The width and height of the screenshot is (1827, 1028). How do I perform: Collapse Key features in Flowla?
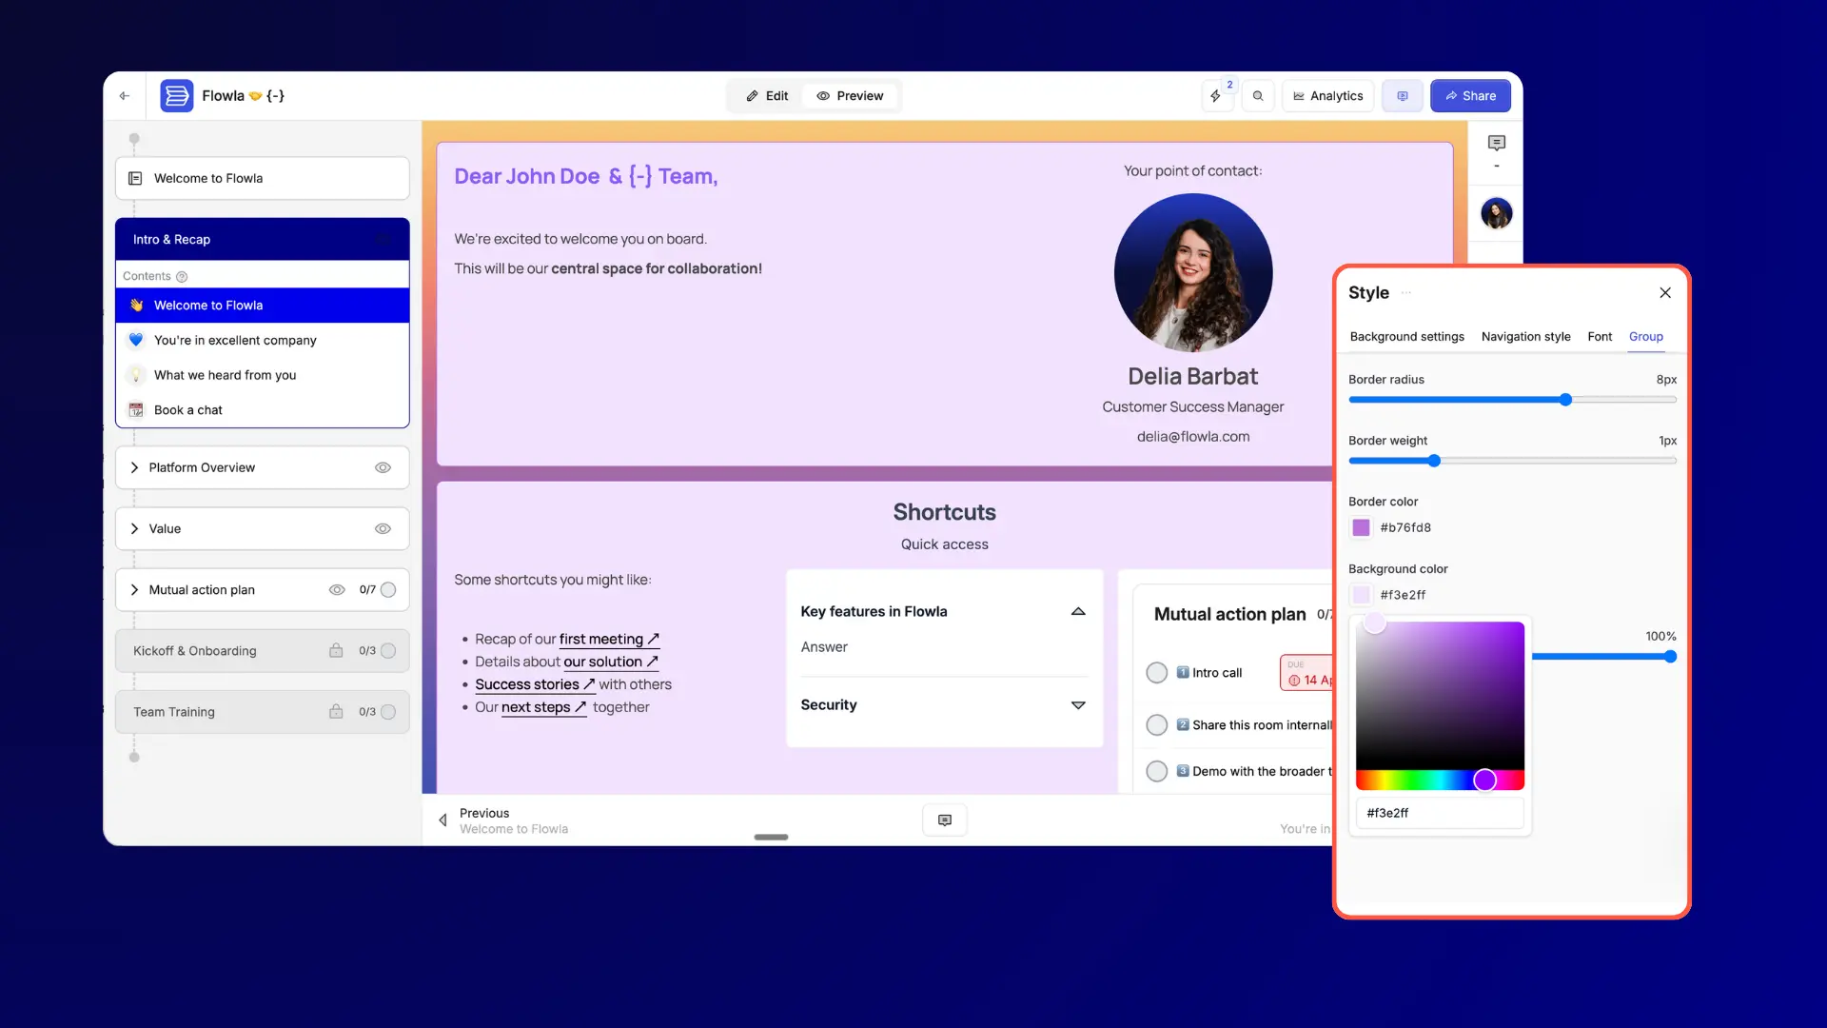1077,611
